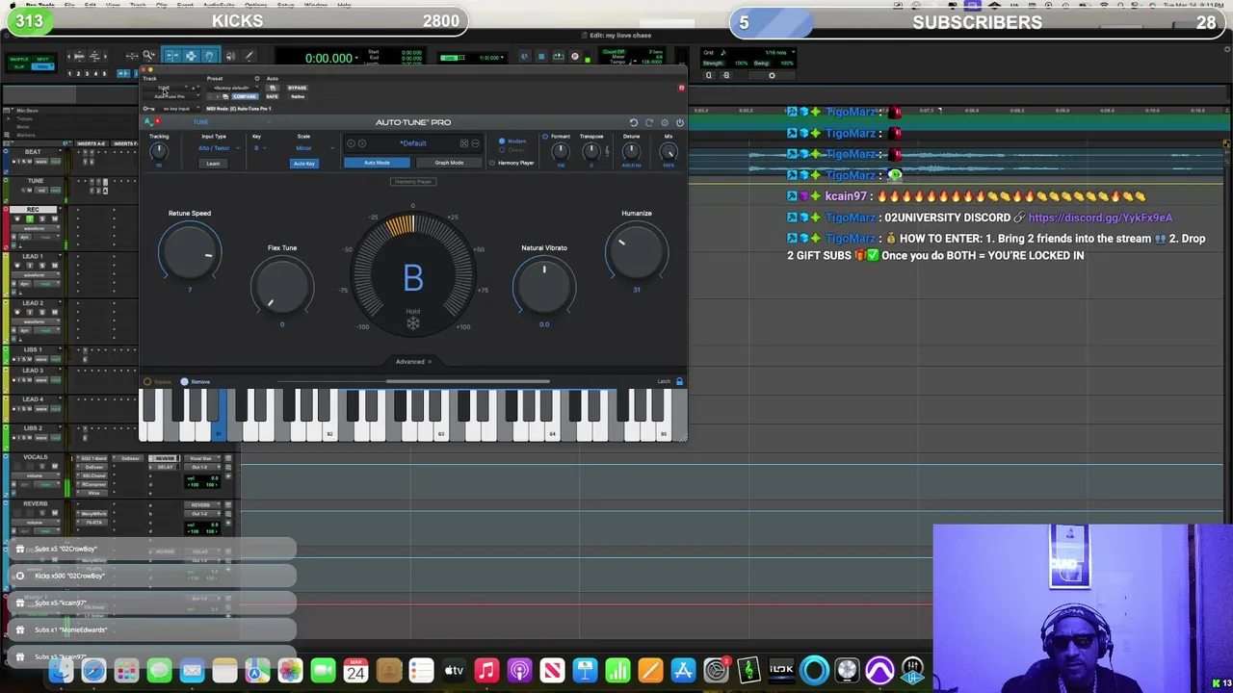Toggle the Formant power button
1233x693 pixels.
pos(545,137)
